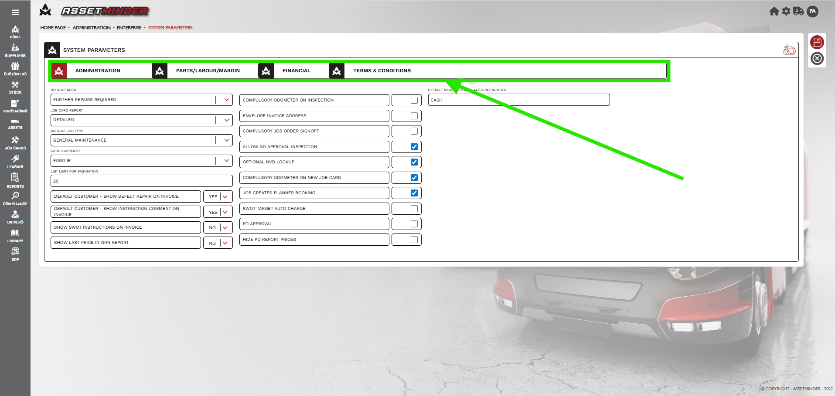
Task: Uncheck Optional NVD Lookup checkbox
Action: tap(414, 162)
